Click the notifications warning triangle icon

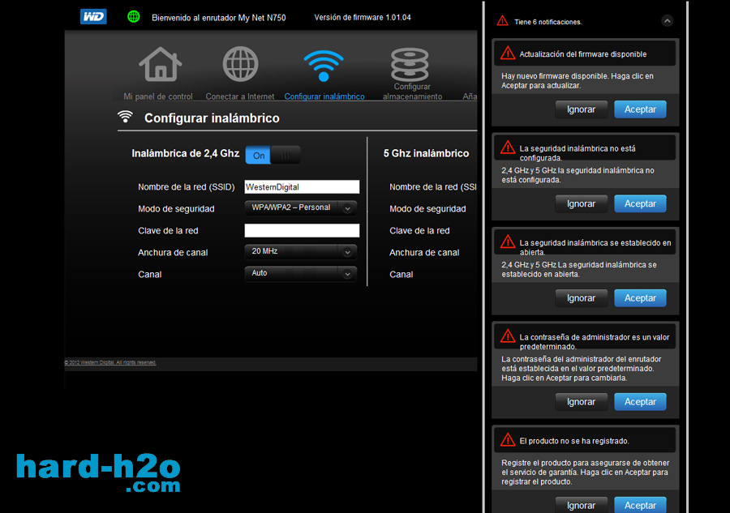502,21
